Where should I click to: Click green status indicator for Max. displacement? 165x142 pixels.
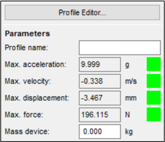(x=153, y=98)
